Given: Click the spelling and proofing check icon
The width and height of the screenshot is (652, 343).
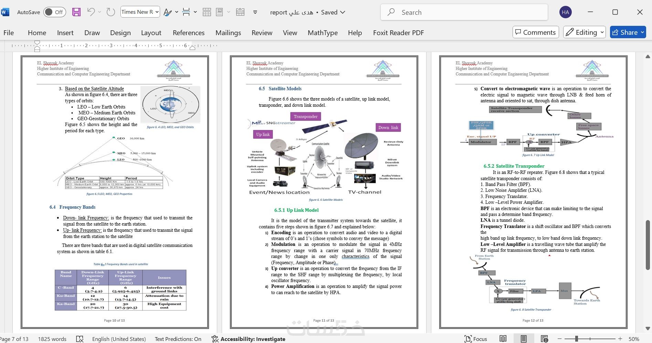Looking at the screenshot, I should coord(80,339).
